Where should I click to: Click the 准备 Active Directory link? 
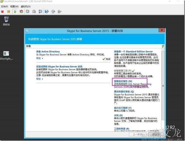pyautogui.click(x=48, y=52)
